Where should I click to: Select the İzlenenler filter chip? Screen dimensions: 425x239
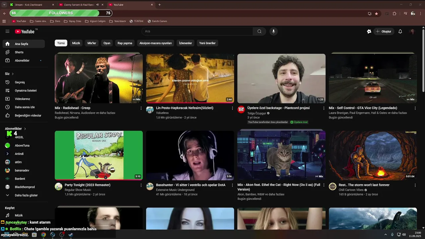185,43
